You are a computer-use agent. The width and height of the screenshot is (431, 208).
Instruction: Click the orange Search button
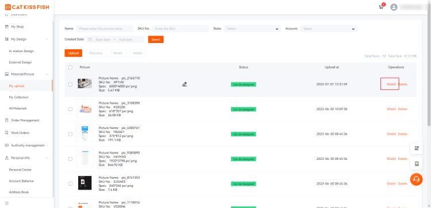click(156, 40)
